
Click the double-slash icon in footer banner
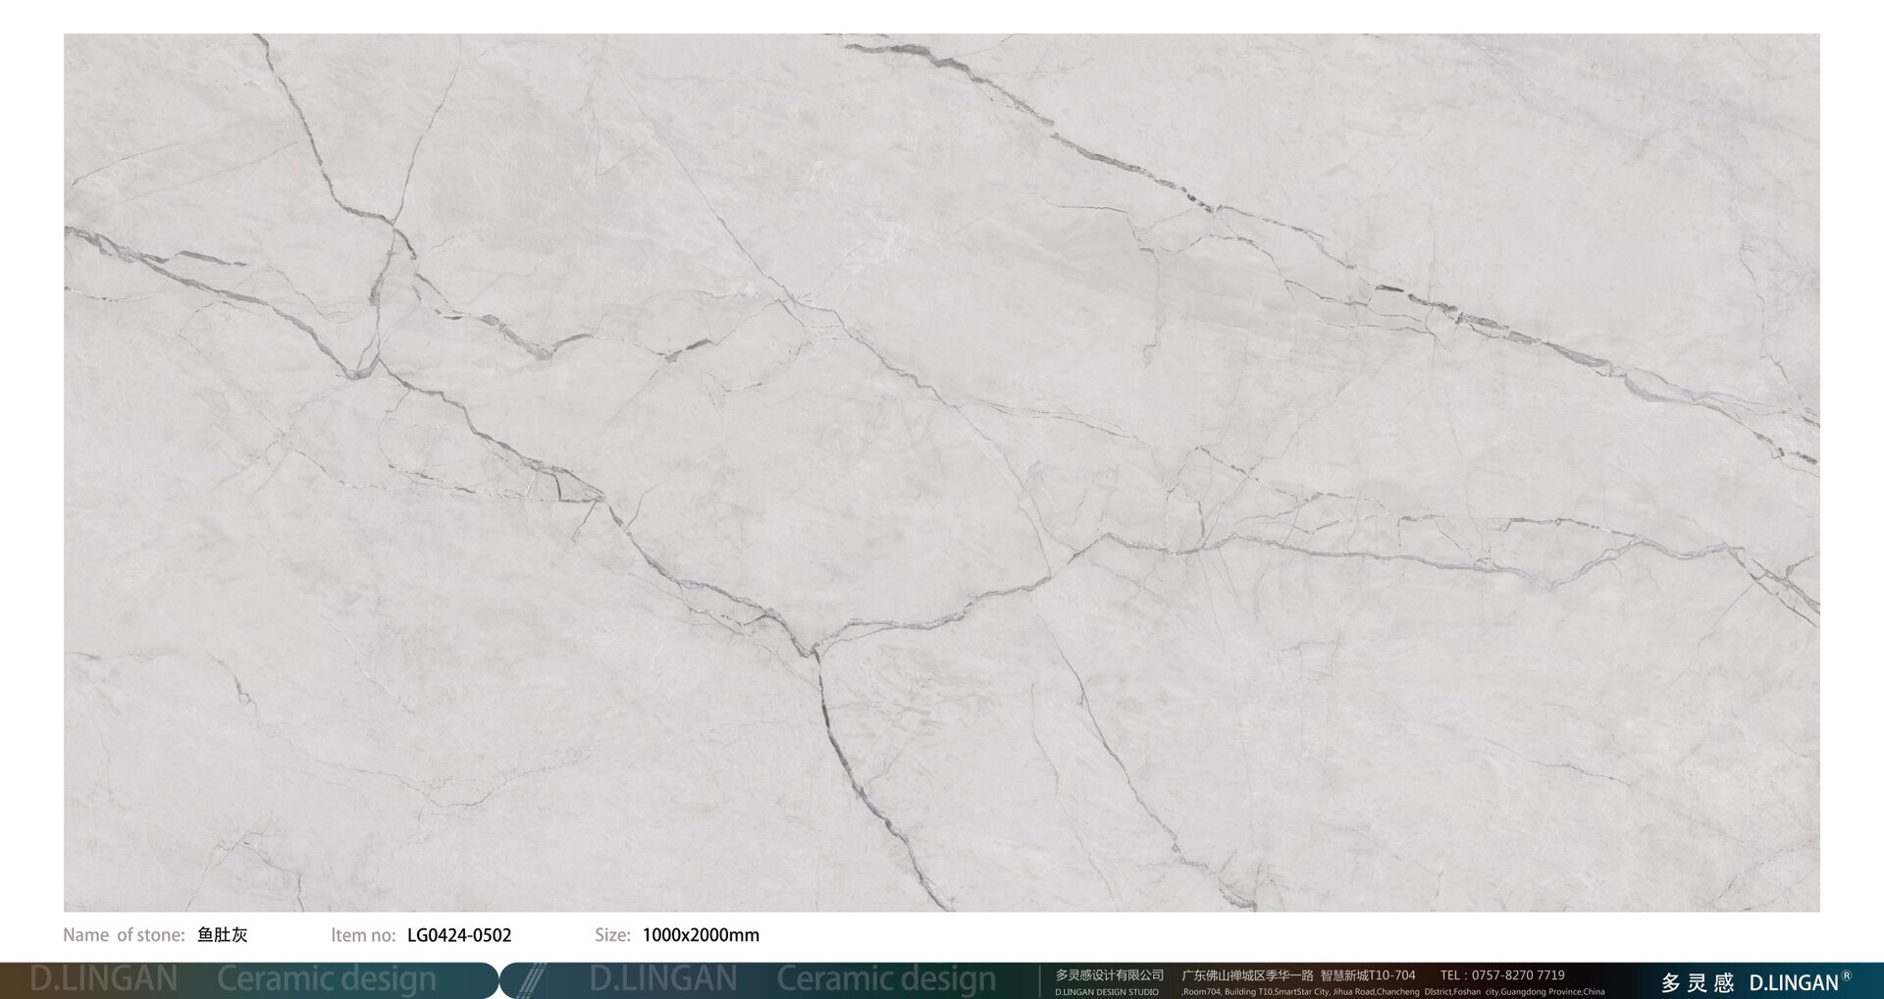click(532, 979)
